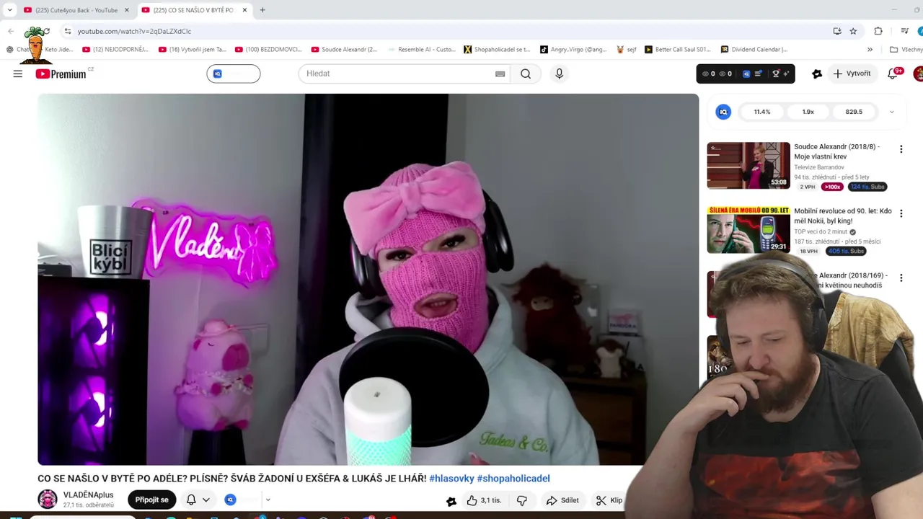Open a new browser tab

tap(262, 10)
